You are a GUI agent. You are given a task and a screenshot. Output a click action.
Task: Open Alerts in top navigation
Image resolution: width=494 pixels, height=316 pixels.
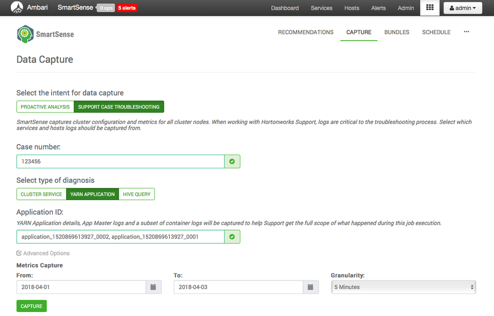pos(378,8)
